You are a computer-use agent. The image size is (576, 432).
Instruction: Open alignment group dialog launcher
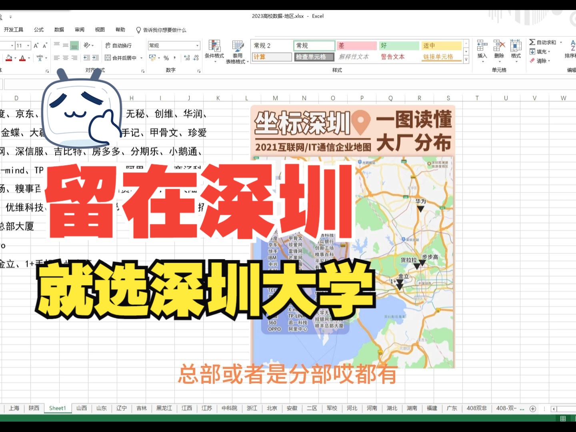click(143, 71)
